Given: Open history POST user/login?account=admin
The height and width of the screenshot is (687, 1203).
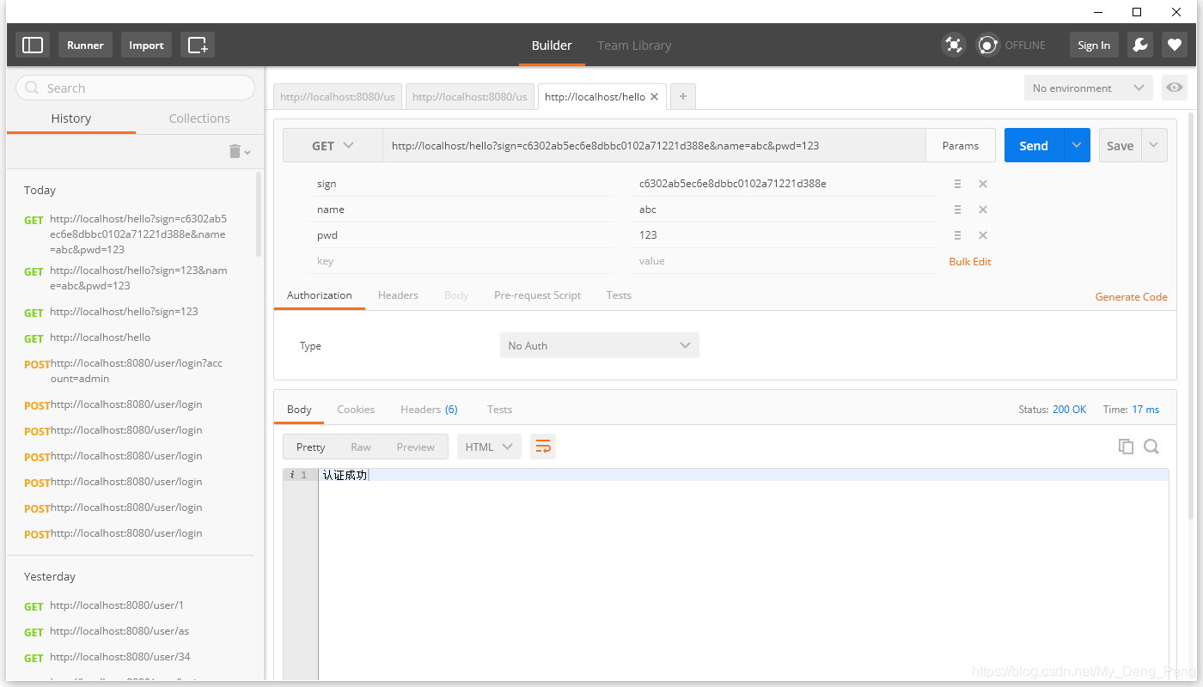Looking at the screenshot, I should coord(136,371).
